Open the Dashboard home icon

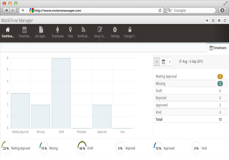[x=8, y=30]
